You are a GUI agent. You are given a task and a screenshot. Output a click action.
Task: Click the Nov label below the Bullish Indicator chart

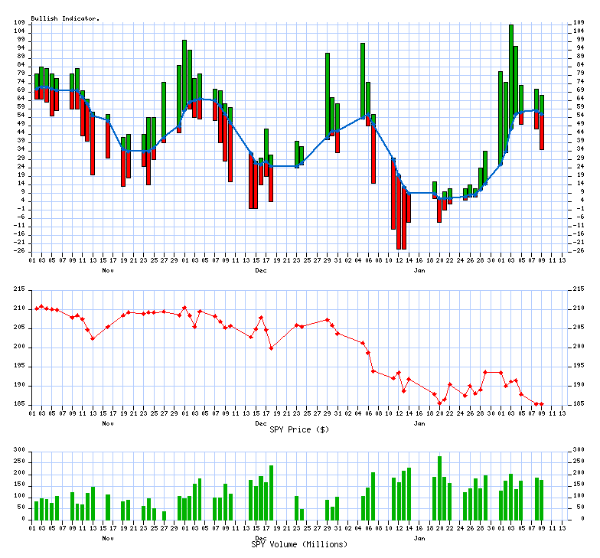tap(108, 271)
